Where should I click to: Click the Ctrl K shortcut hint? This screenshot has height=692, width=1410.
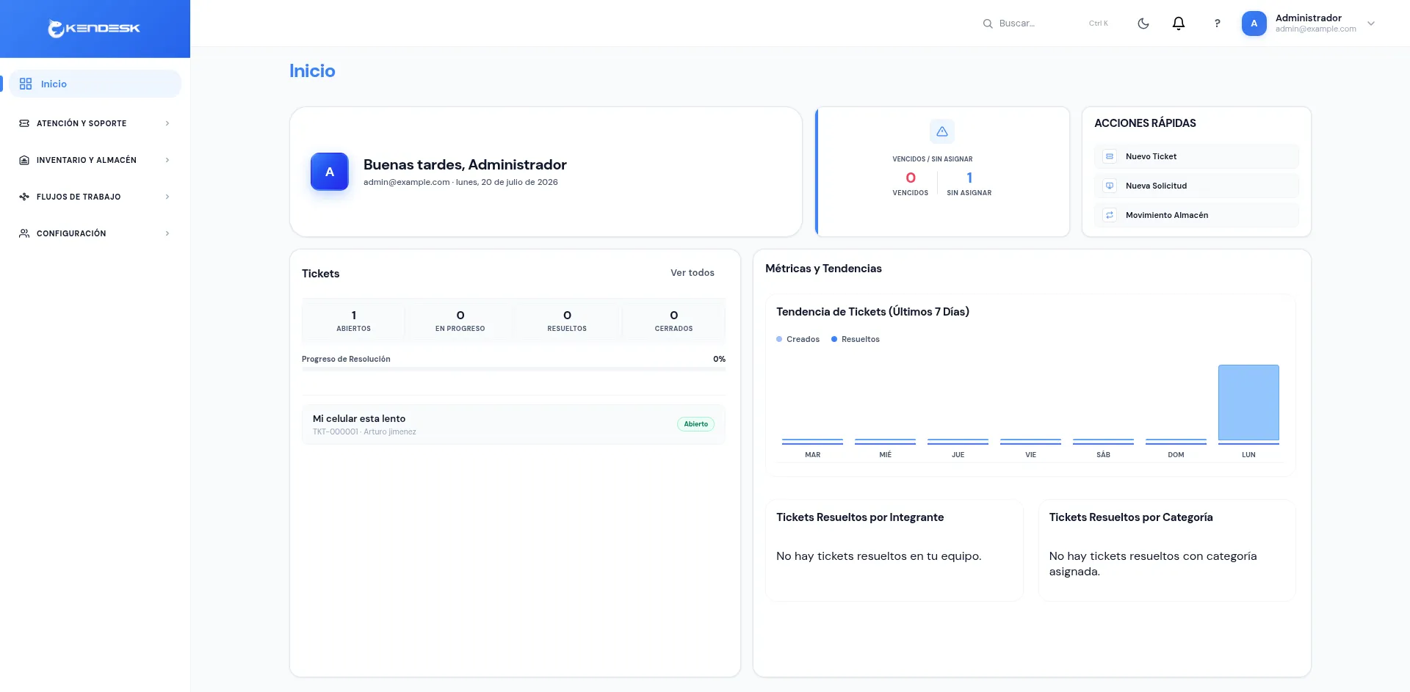point(1098,23)
